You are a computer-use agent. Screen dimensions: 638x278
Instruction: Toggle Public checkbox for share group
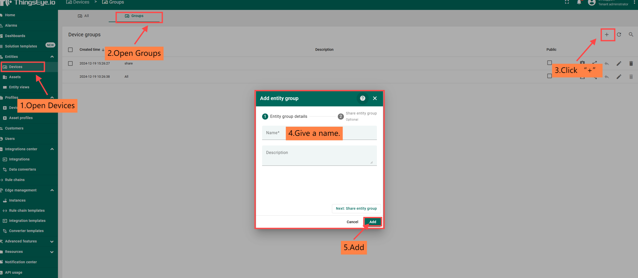click(550, 63)
